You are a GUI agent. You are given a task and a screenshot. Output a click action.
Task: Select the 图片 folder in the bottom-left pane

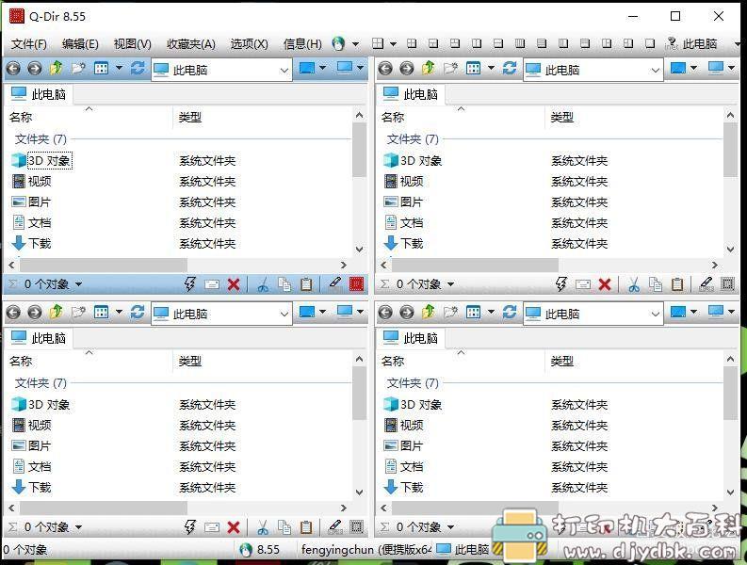click(31, 445)
